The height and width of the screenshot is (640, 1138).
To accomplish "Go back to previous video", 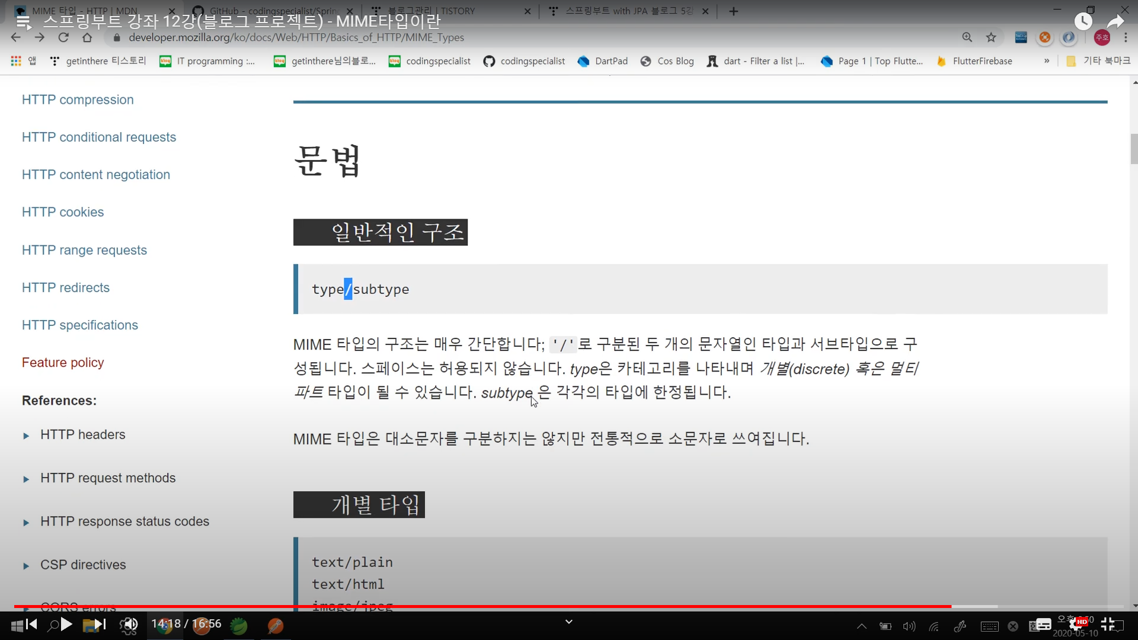I will (31, 624).
